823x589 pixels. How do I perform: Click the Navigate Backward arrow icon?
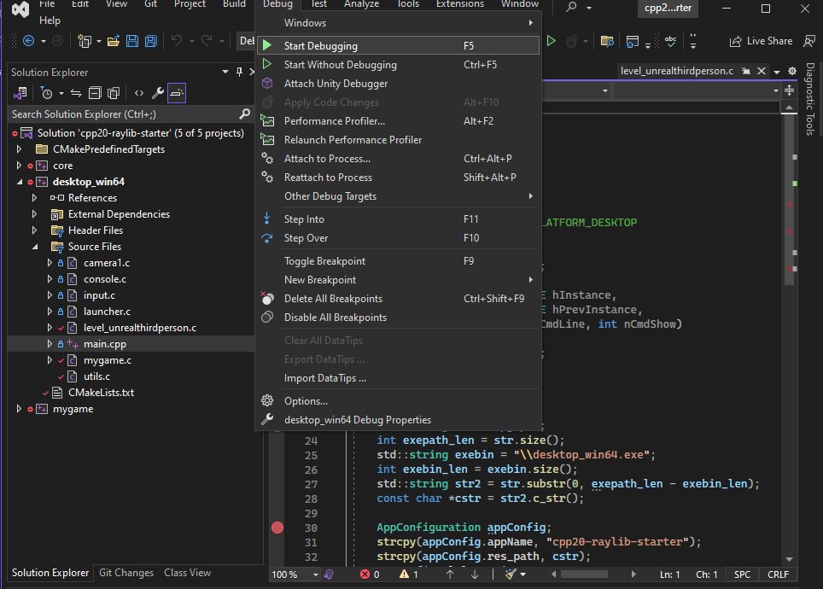click(x=28, y=41)
